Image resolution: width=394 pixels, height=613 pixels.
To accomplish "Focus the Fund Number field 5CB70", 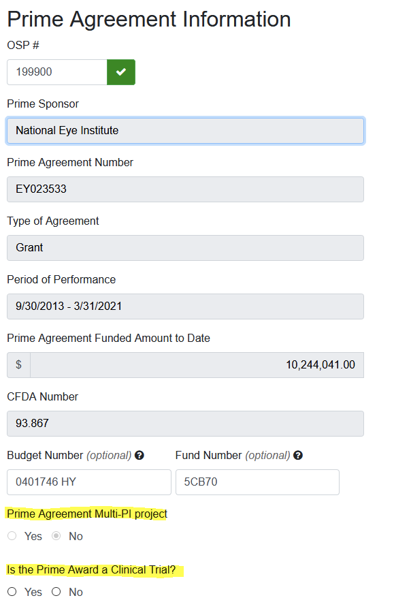I will coord(257,482).
